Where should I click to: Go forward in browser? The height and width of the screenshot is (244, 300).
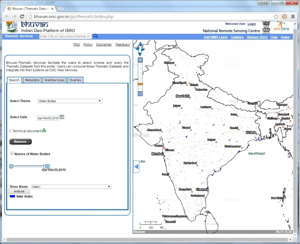(14, 17)
